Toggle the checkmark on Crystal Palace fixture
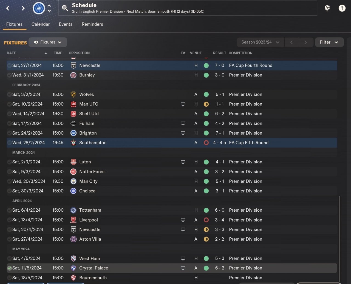Viewport: 351px width, 284px height. 9,268
